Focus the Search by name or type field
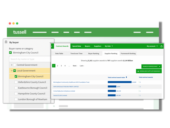 click(x=30, y=59)
